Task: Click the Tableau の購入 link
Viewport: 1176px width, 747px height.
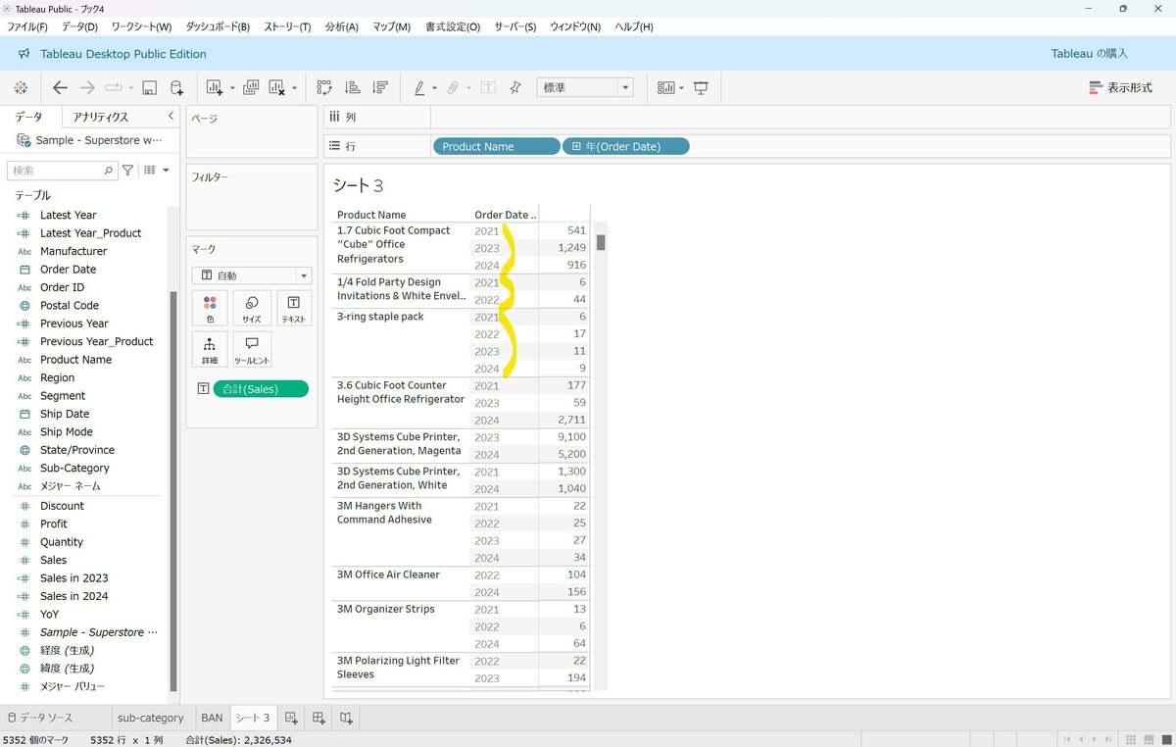Action: coord(1089,54)
